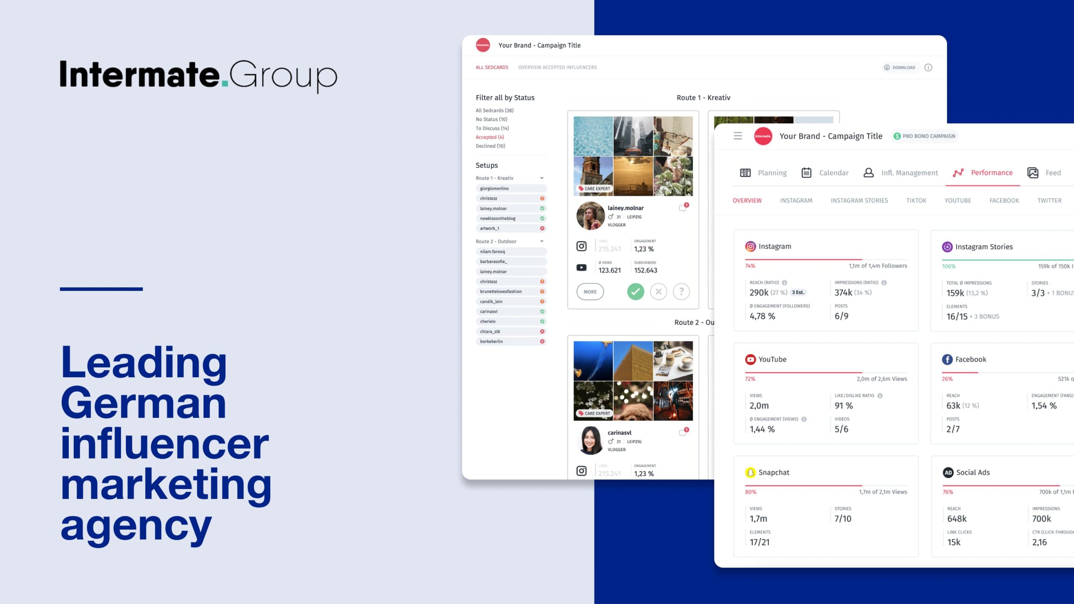Click the Facebook logo in Facebook card
Viewport: 1074px width, 604px height.
(947, 359)
